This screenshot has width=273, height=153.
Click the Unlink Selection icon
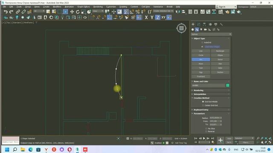[23, 12]
